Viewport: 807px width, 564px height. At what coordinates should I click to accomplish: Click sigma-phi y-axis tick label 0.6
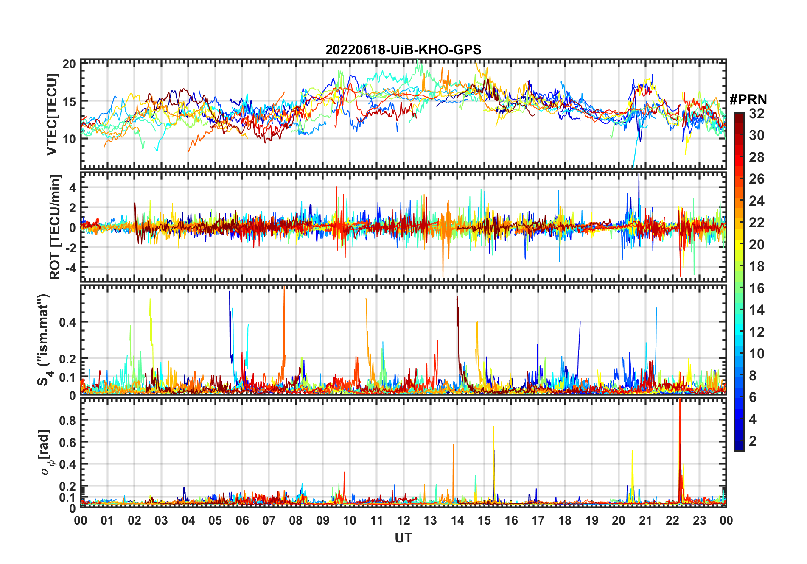pos(68,442)
